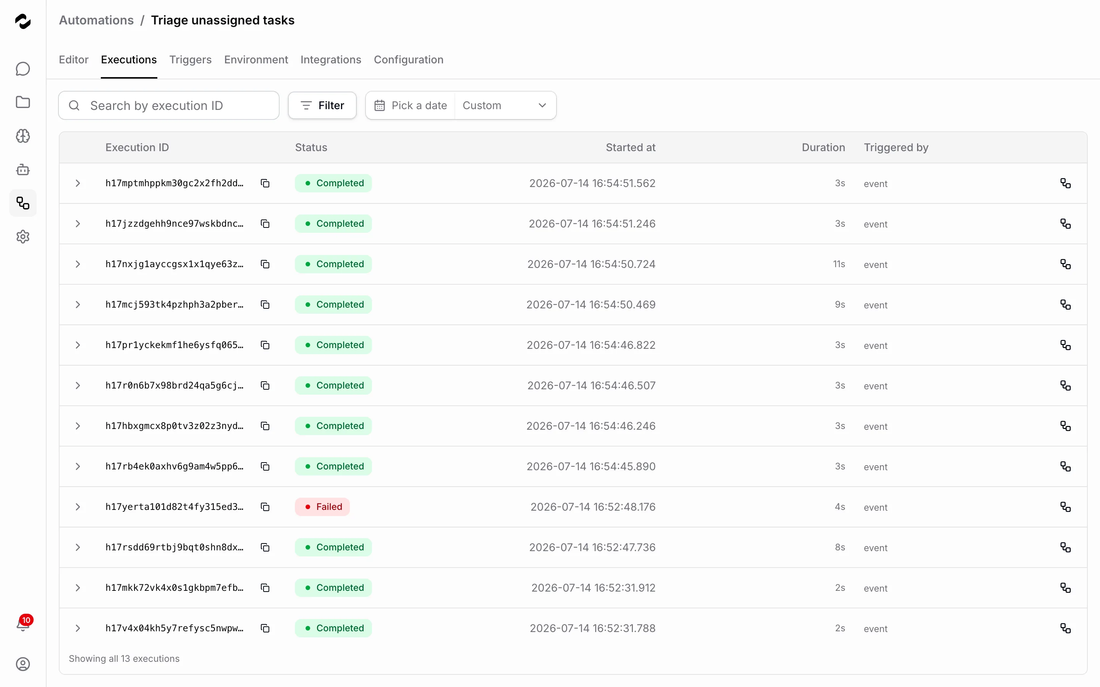Open the settings gear in the sidebar
1100x687 pixels.
(x=23, y=237)
